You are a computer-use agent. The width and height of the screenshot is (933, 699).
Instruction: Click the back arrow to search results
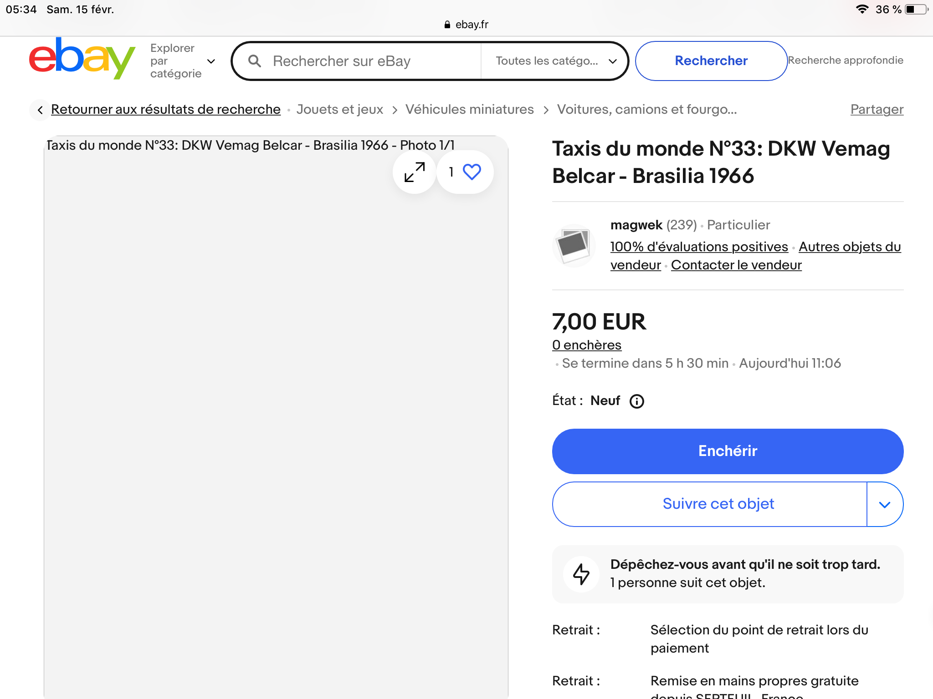(40, 110)
